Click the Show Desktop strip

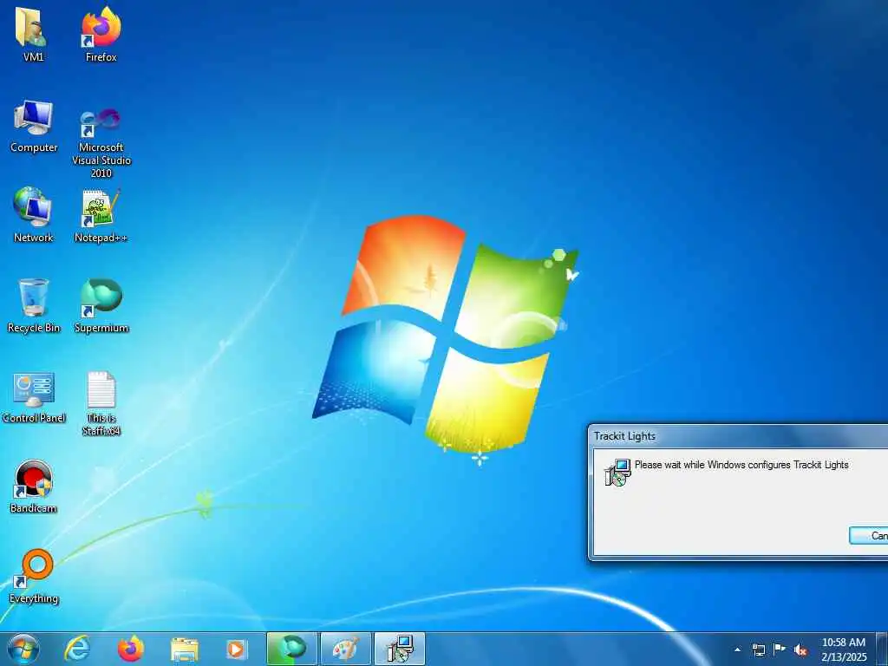882,649
